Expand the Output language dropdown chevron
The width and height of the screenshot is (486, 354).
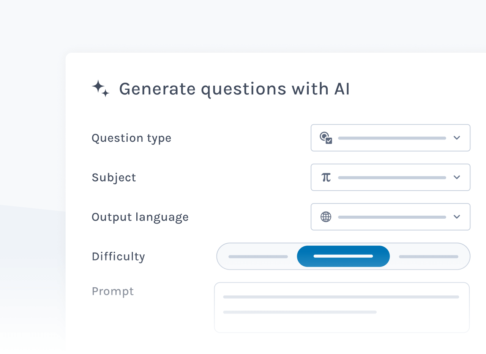click(x=457, y=217)
